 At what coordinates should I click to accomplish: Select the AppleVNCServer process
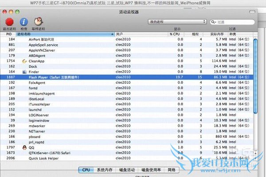[x=126, y=50]
